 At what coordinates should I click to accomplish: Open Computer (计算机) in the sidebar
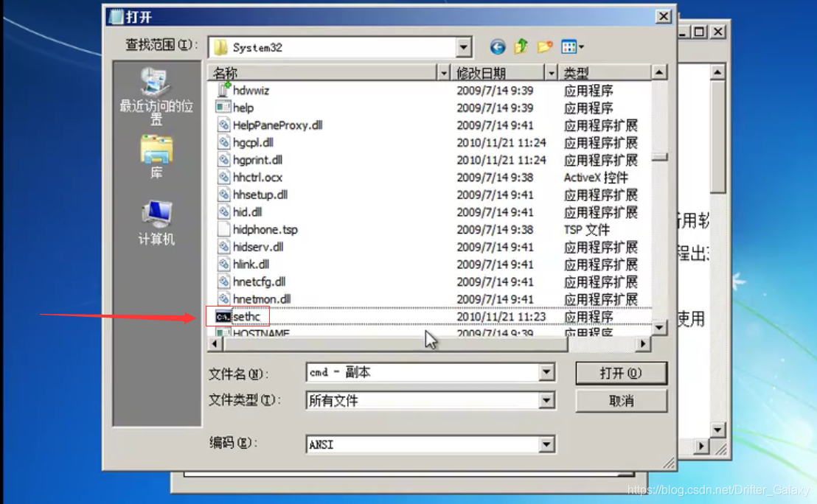(x=156, y=223)
